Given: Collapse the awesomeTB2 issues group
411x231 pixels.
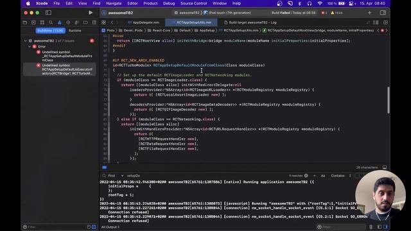Looking at the screenshot, I should pyautogui.click(x=26, y=41).
